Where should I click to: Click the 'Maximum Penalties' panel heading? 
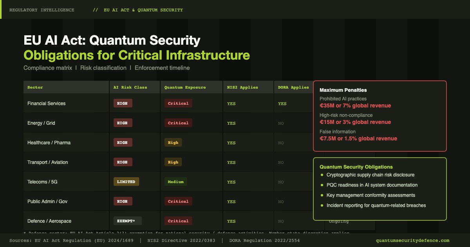(x=343, y=90)
